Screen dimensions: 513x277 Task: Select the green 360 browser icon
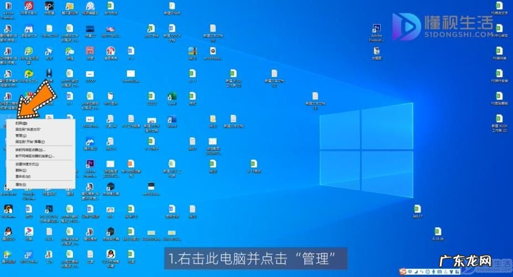click(29, 51)
